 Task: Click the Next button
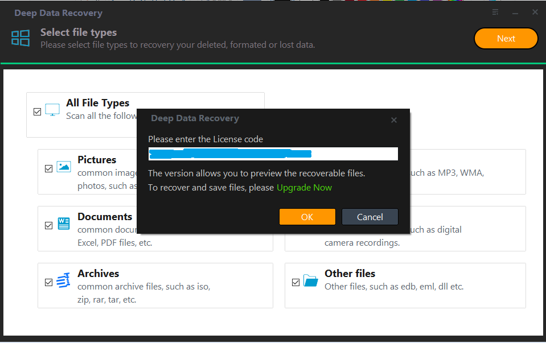pyautogui.click(x=506, y=39)
